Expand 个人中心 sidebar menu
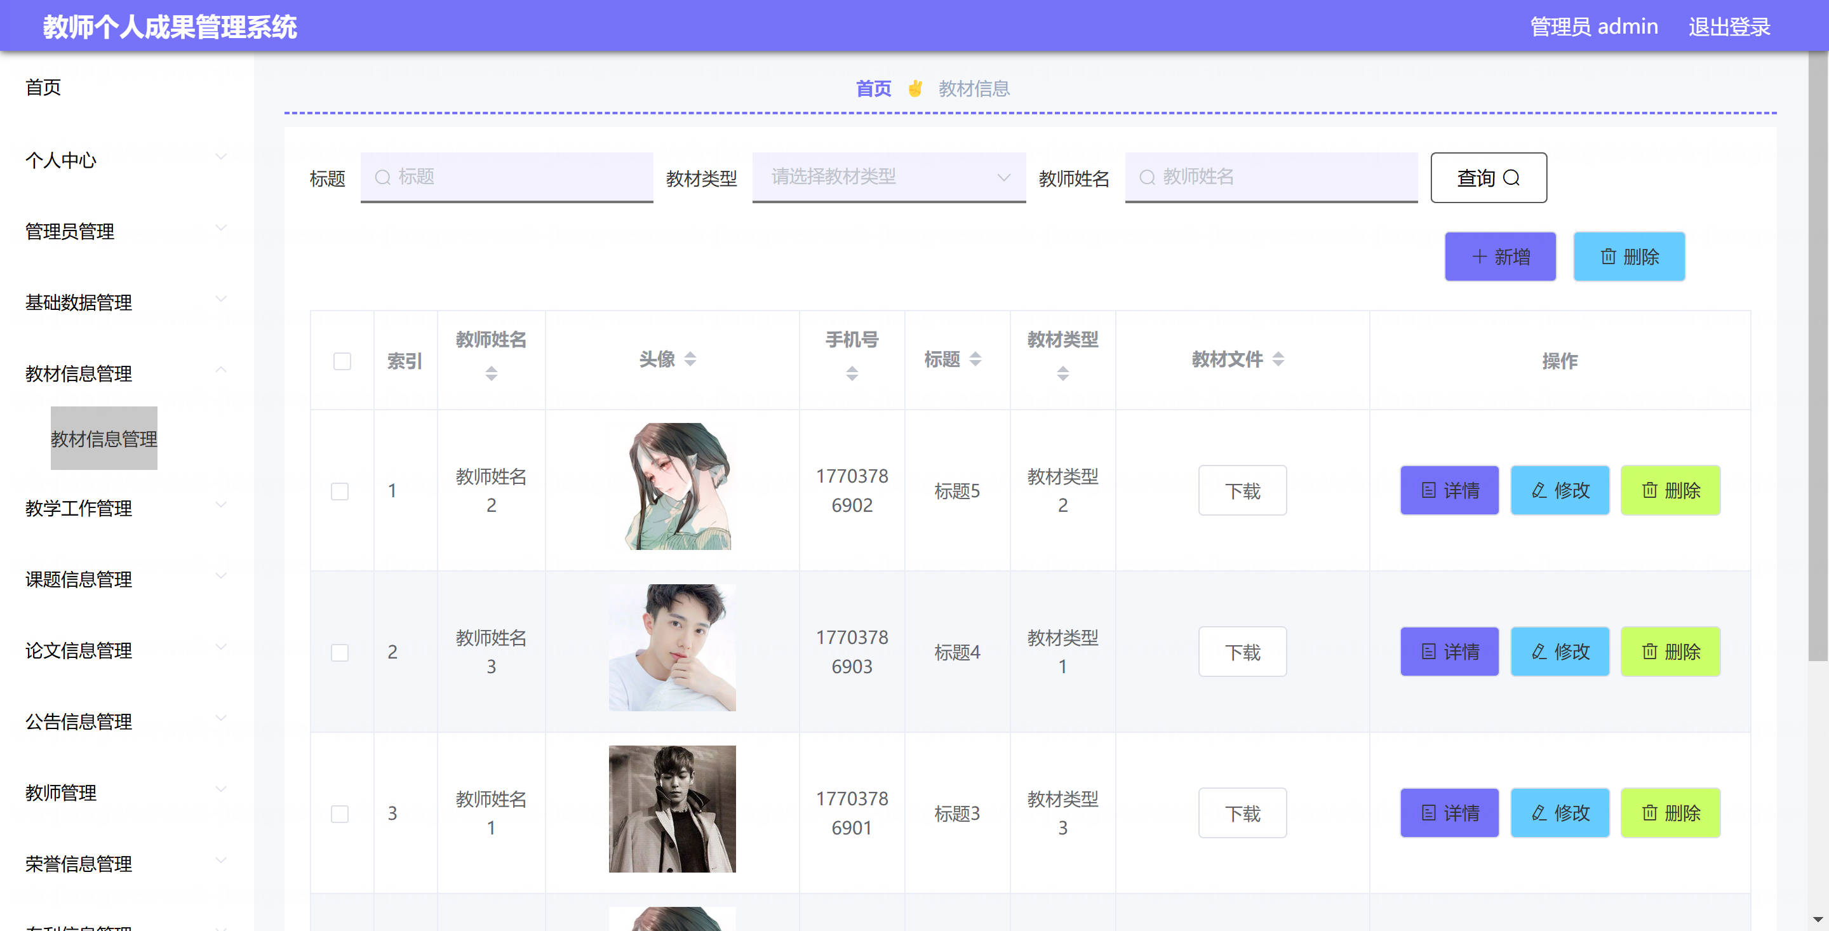 click(126, 160)
